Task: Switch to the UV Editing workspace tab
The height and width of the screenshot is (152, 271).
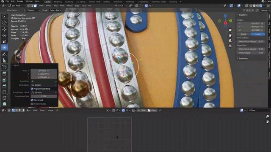Action: pyautogui.click(x=81, y=2)
